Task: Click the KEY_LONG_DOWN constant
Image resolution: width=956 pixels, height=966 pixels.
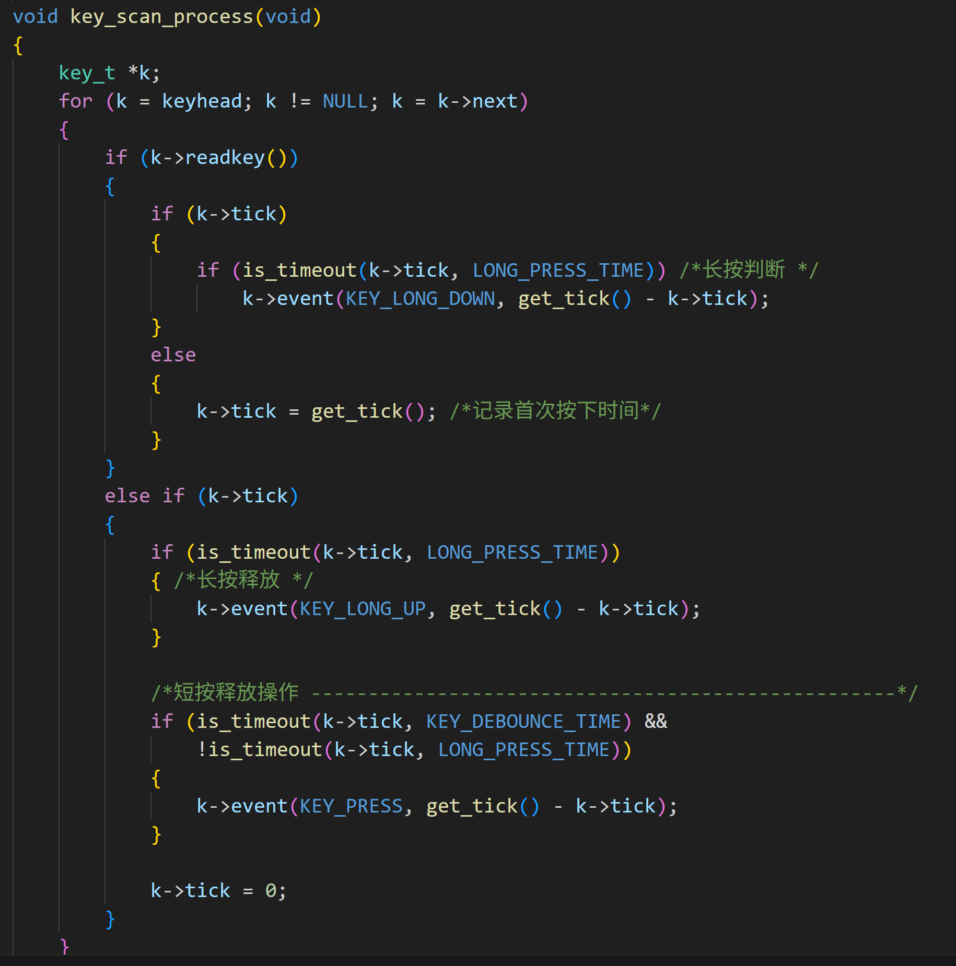Action: [420, 299]
